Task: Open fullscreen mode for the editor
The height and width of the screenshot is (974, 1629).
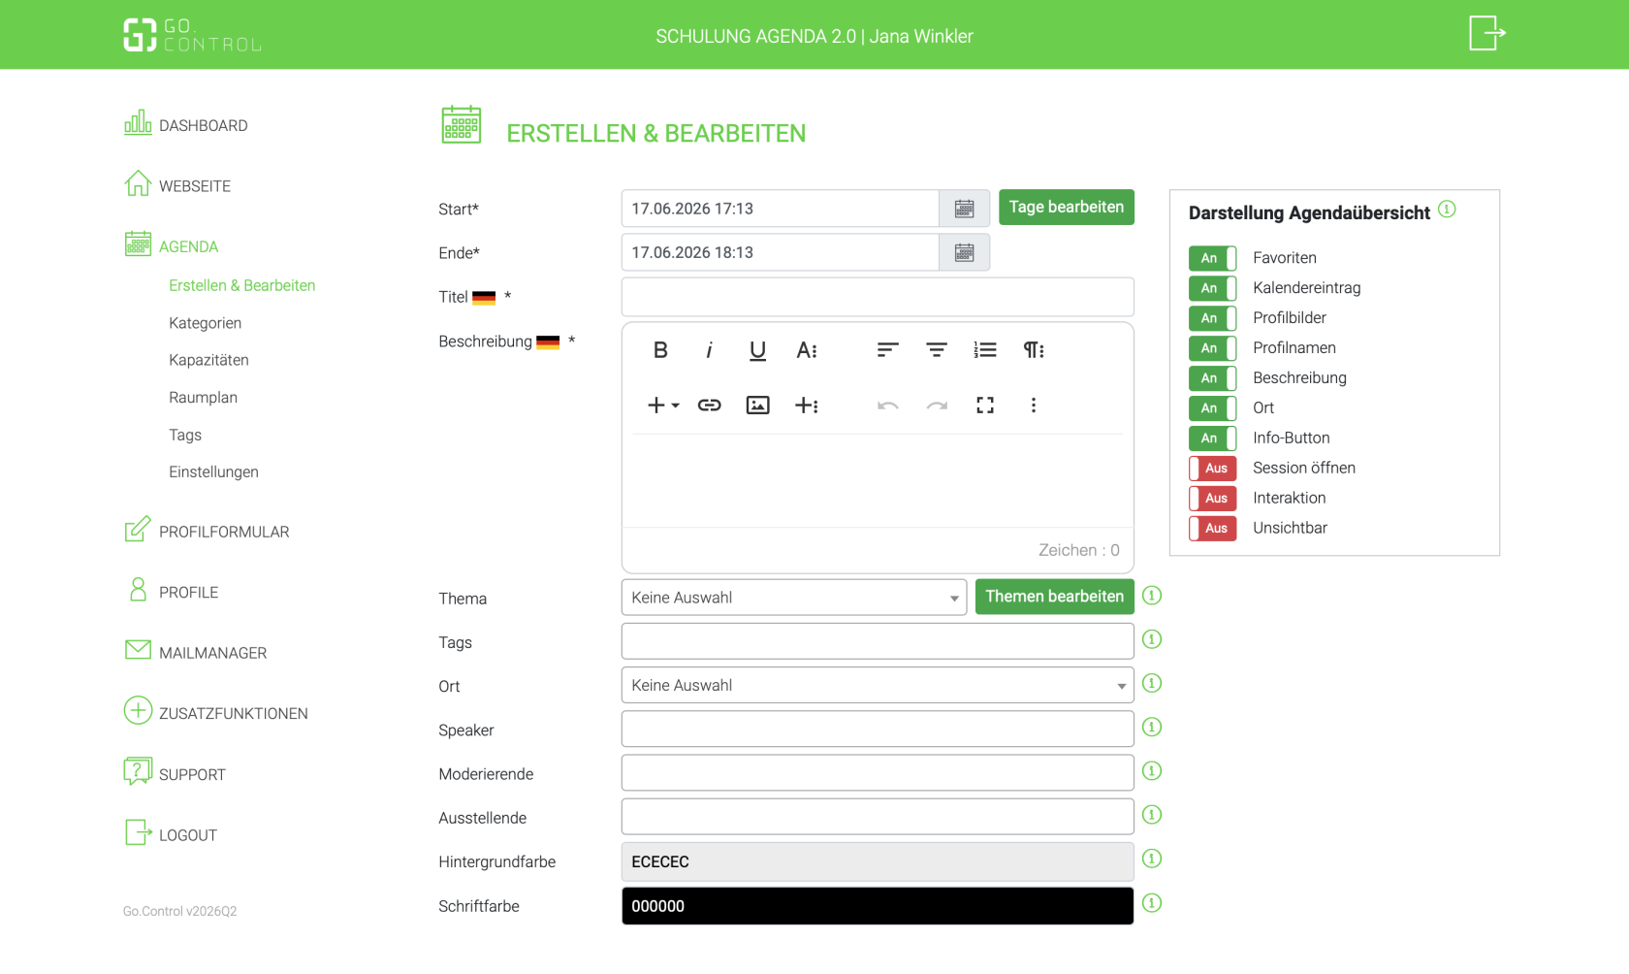Action: [x=985, y=406]
